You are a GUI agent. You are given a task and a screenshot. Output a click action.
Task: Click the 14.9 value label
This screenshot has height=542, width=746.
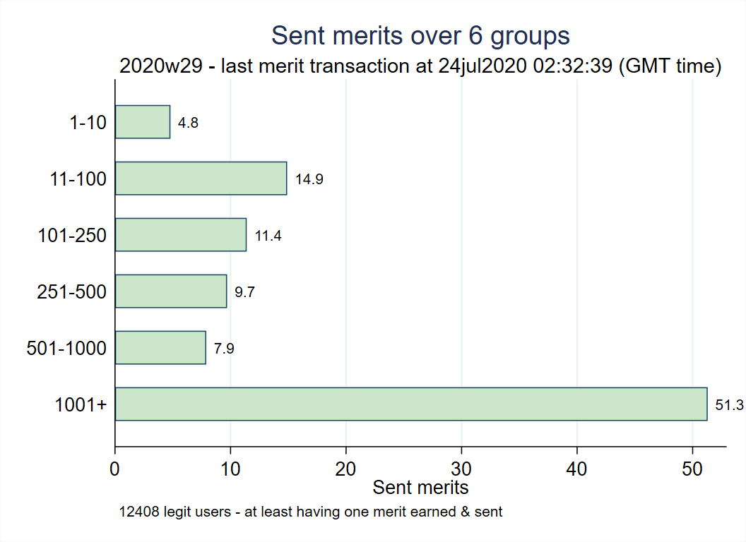click(309, 179)
